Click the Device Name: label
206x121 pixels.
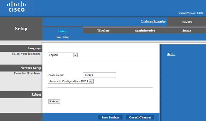[55, 75]
